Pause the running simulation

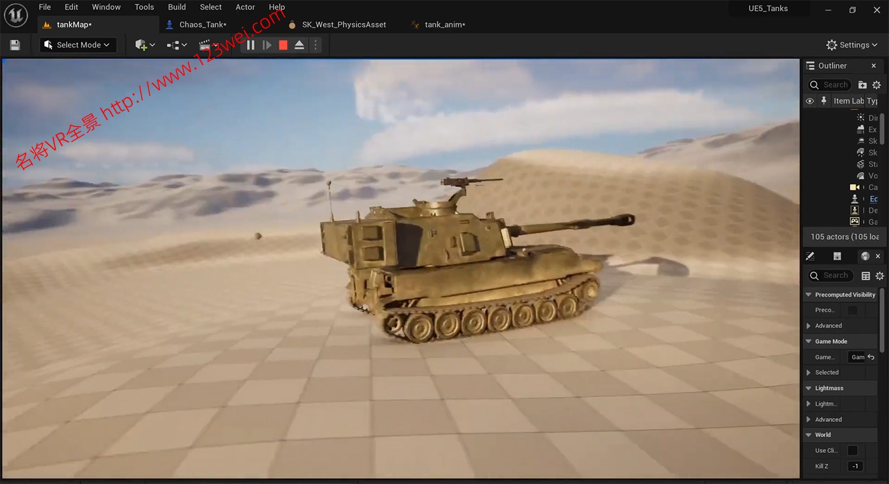(250, 45)
